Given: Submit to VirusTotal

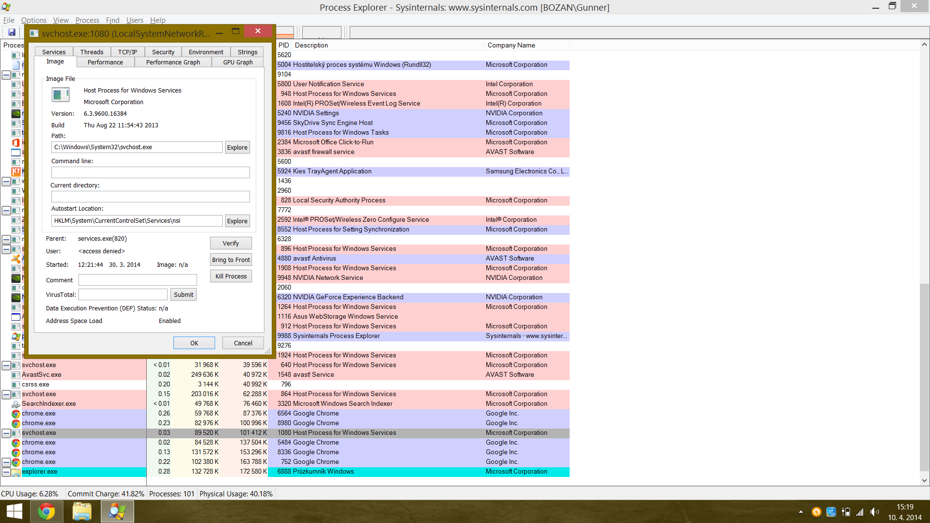Looking at the screenshot, I should (x=184, y=294).
